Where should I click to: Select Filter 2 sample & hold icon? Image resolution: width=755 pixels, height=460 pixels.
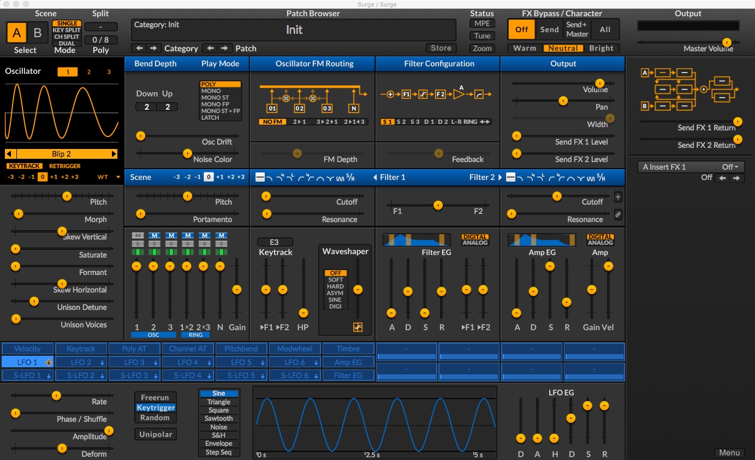(600, 177)
